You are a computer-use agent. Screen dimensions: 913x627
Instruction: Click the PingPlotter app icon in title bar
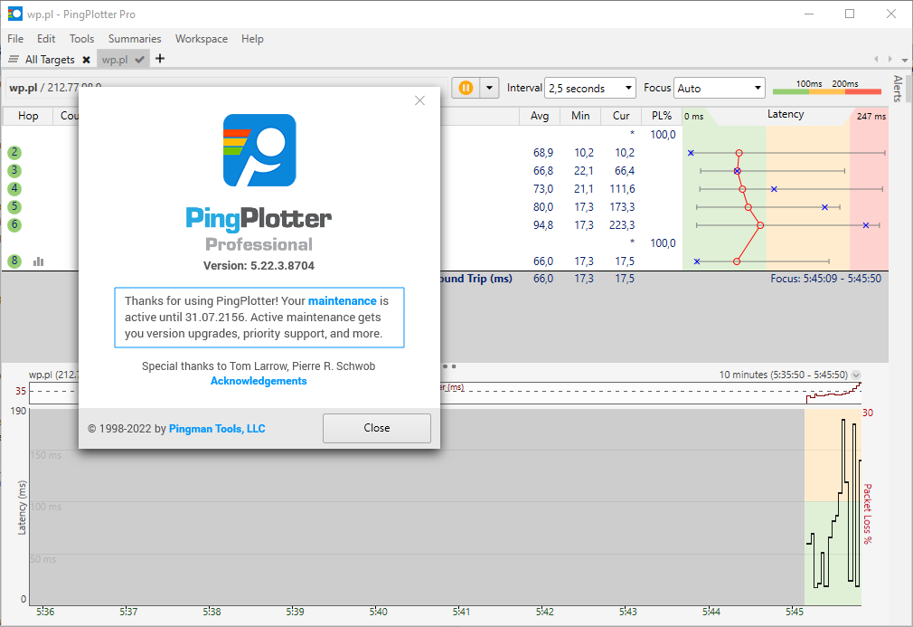[14, 14]
